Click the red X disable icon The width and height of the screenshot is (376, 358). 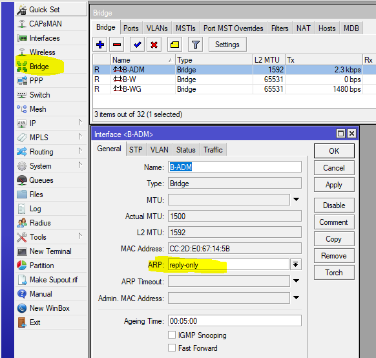pos(154,45)
